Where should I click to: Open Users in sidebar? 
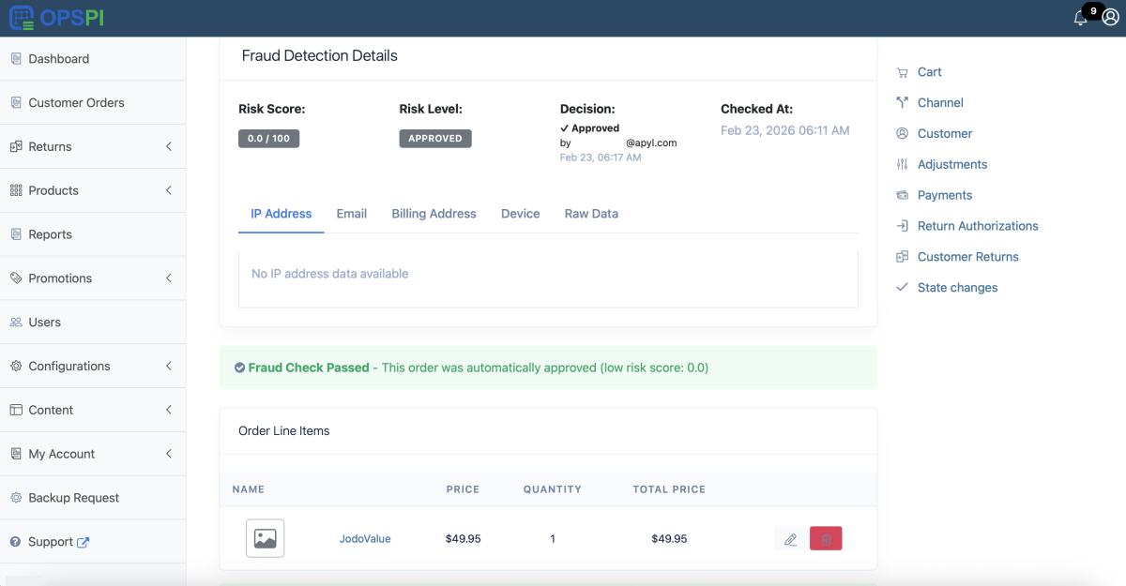pos(93,322)
